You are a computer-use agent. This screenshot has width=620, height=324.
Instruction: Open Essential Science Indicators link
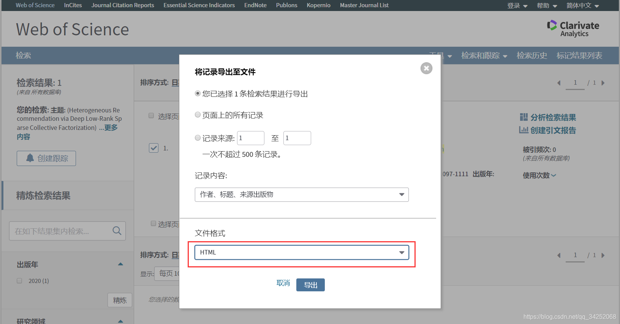199,5
